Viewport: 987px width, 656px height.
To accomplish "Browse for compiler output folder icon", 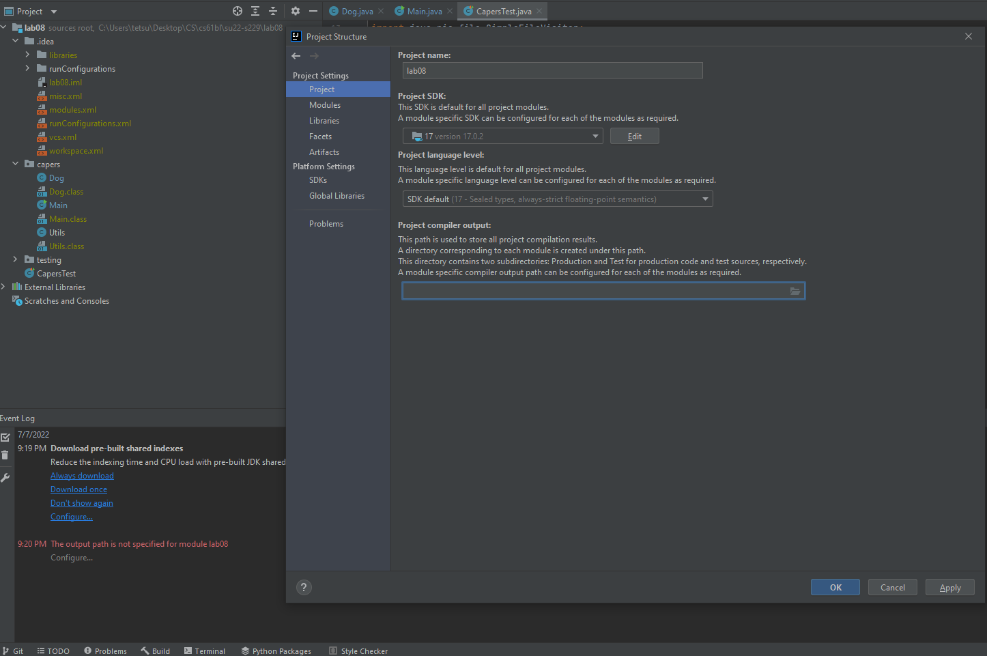I will click(795, 291).
